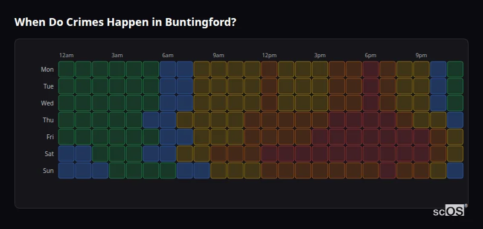Click the Sunday 3pm orange cell
Image resolution: width=483 pixels, height=229 pixels.
click(x=320, y=171)
